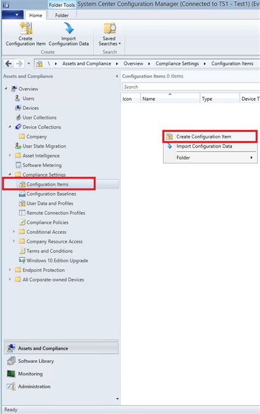Expand Company Resource Access node
The image size is (260, 414).
pyautogui.click(x=14, y=241)
